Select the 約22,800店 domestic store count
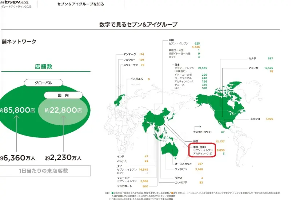The height and width of the screenshot is (200, 291). coord(63,110)
